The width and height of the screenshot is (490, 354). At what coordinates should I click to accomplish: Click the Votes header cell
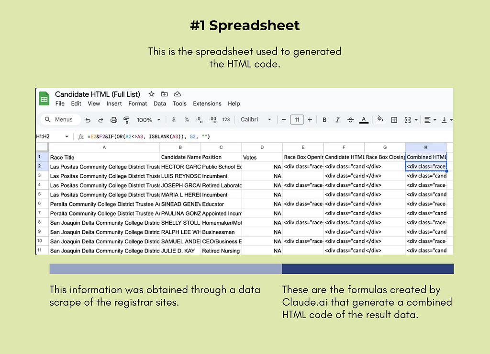click(x=262, y=157)
